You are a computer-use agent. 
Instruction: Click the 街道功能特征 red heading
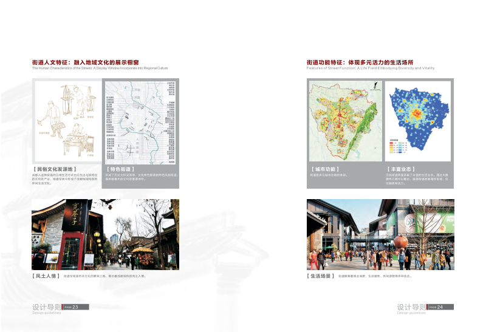point(360,62)
